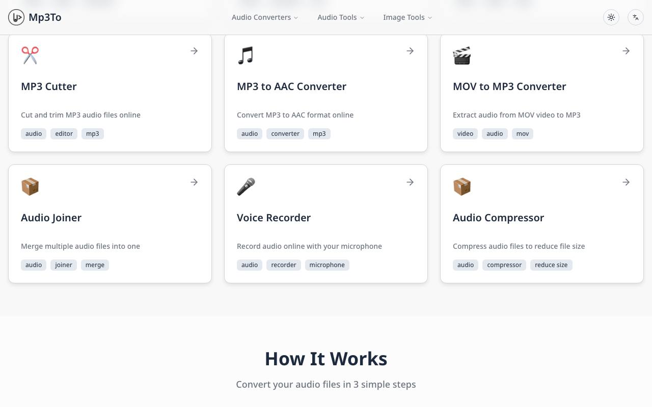Screen dimensions: 652x407
Task: Click 'Compress audio files to reduce file size' text
Action: [x=519, y=246]
